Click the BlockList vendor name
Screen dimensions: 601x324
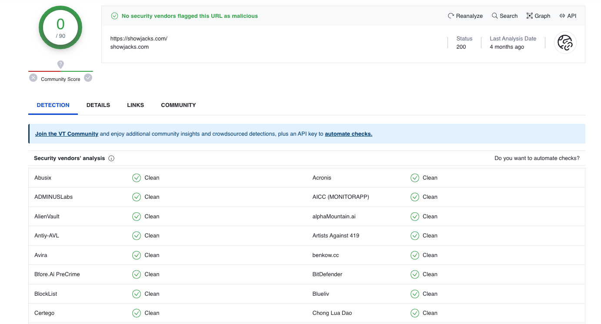(x=46, y=294)
